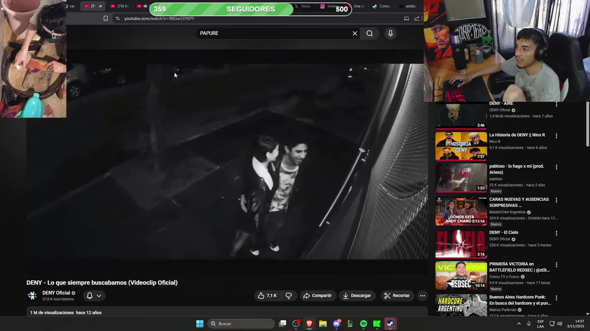Open the ESP LAA language switcher
The height and width of the screenshot is (331, 590).
coord(541,324)
